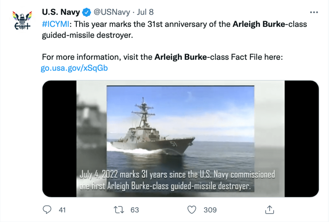Select the @USNavy handle
This screenshot has width=330, height=222.
click(112, 13)
